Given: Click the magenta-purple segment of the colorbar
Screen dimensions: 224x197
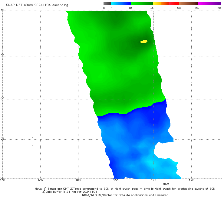Looking at the screenshot, I should click(x=209, y=4).
